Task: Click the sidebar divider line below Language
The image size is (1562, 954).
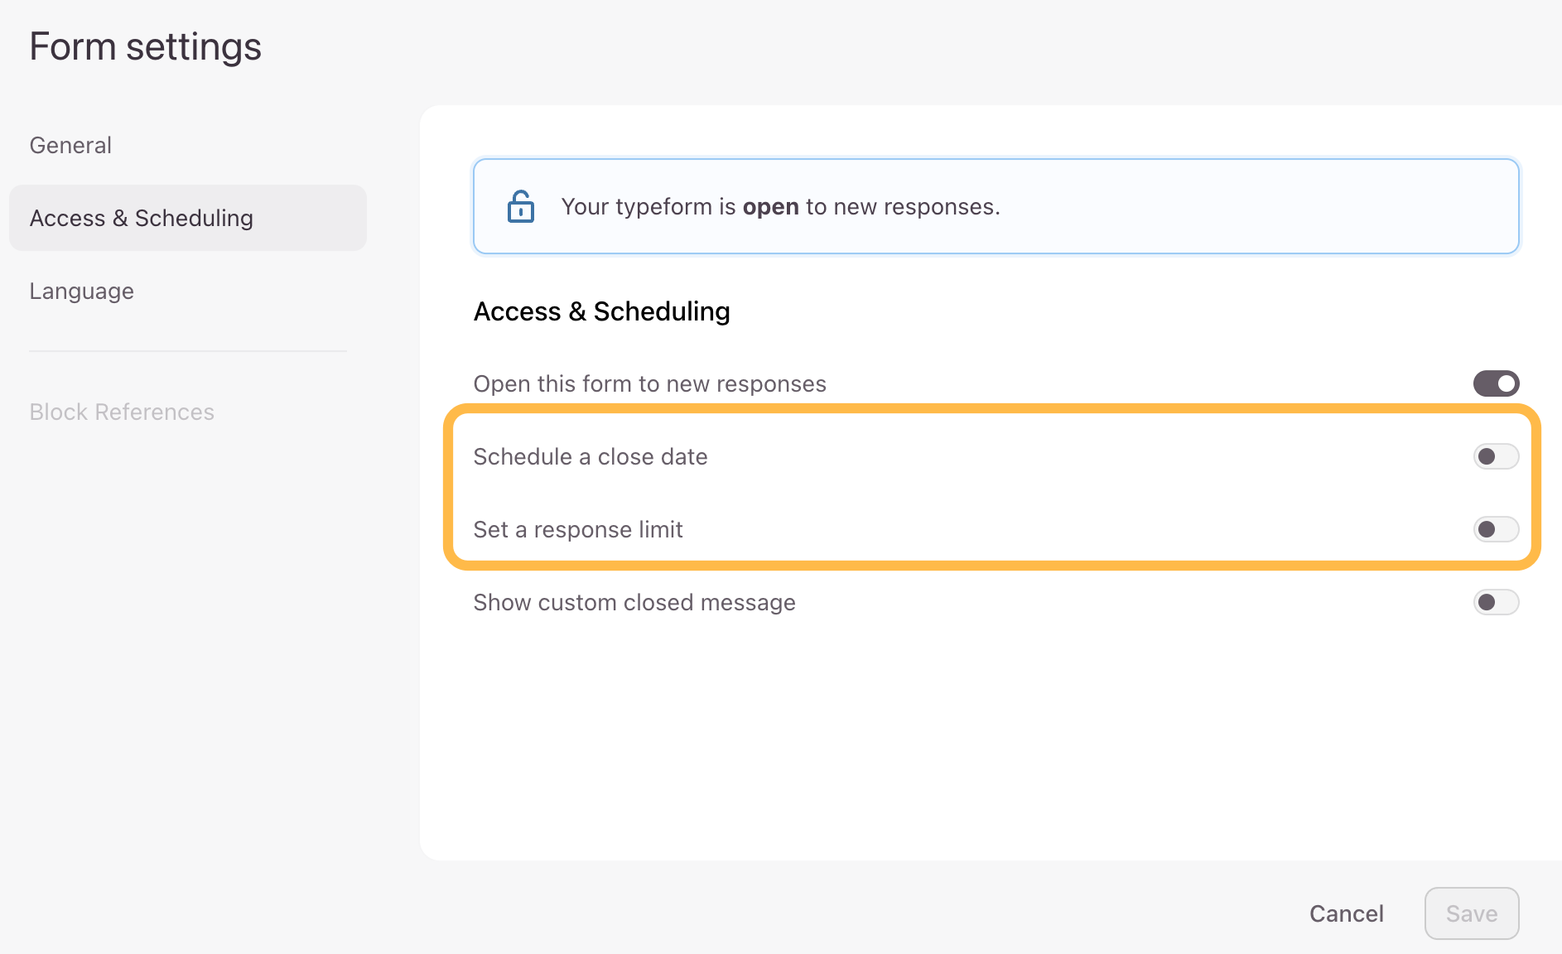Action: pos(188,351)
